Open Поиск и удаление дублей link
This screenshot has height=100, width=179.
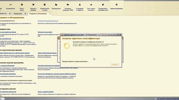46,92
